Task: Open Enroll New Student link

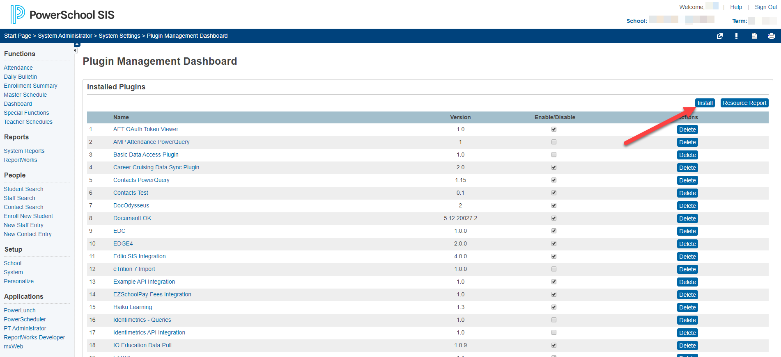Action: (x=28, y=216)
